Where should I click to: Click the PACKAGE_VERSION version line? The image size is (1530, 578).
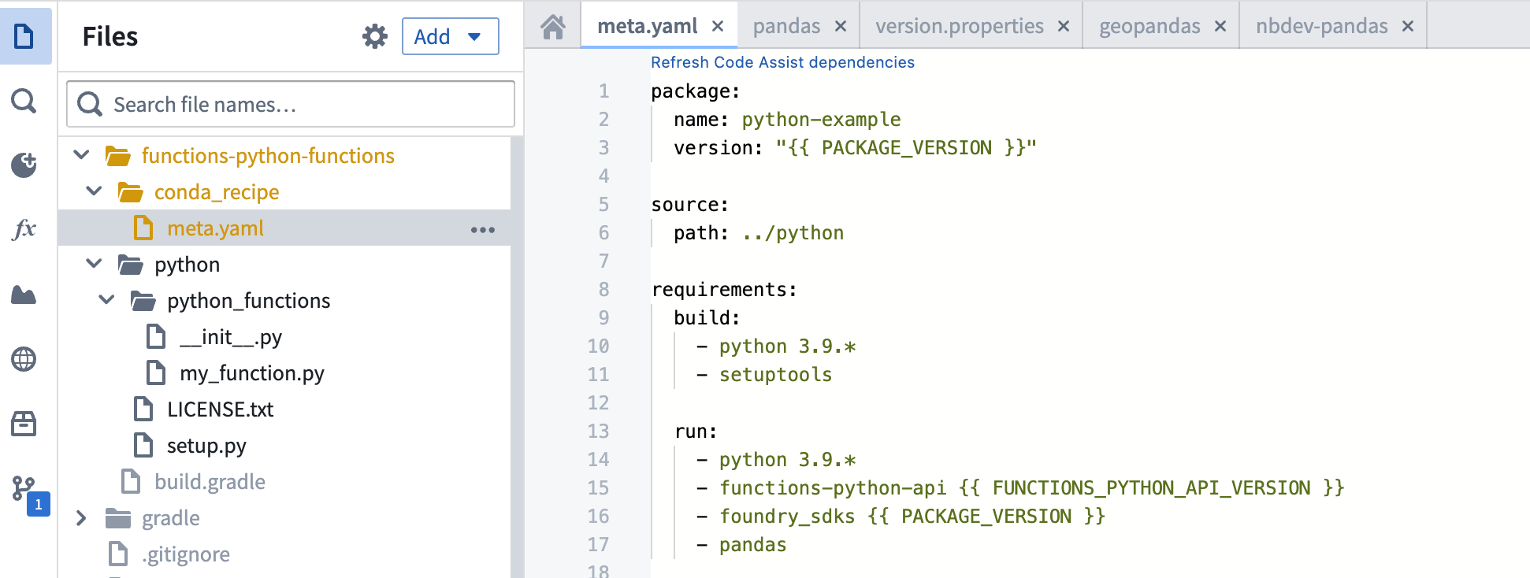tap(855, 148)
